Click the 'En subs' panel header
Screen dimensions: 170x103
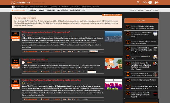click(x=141, y=20)
